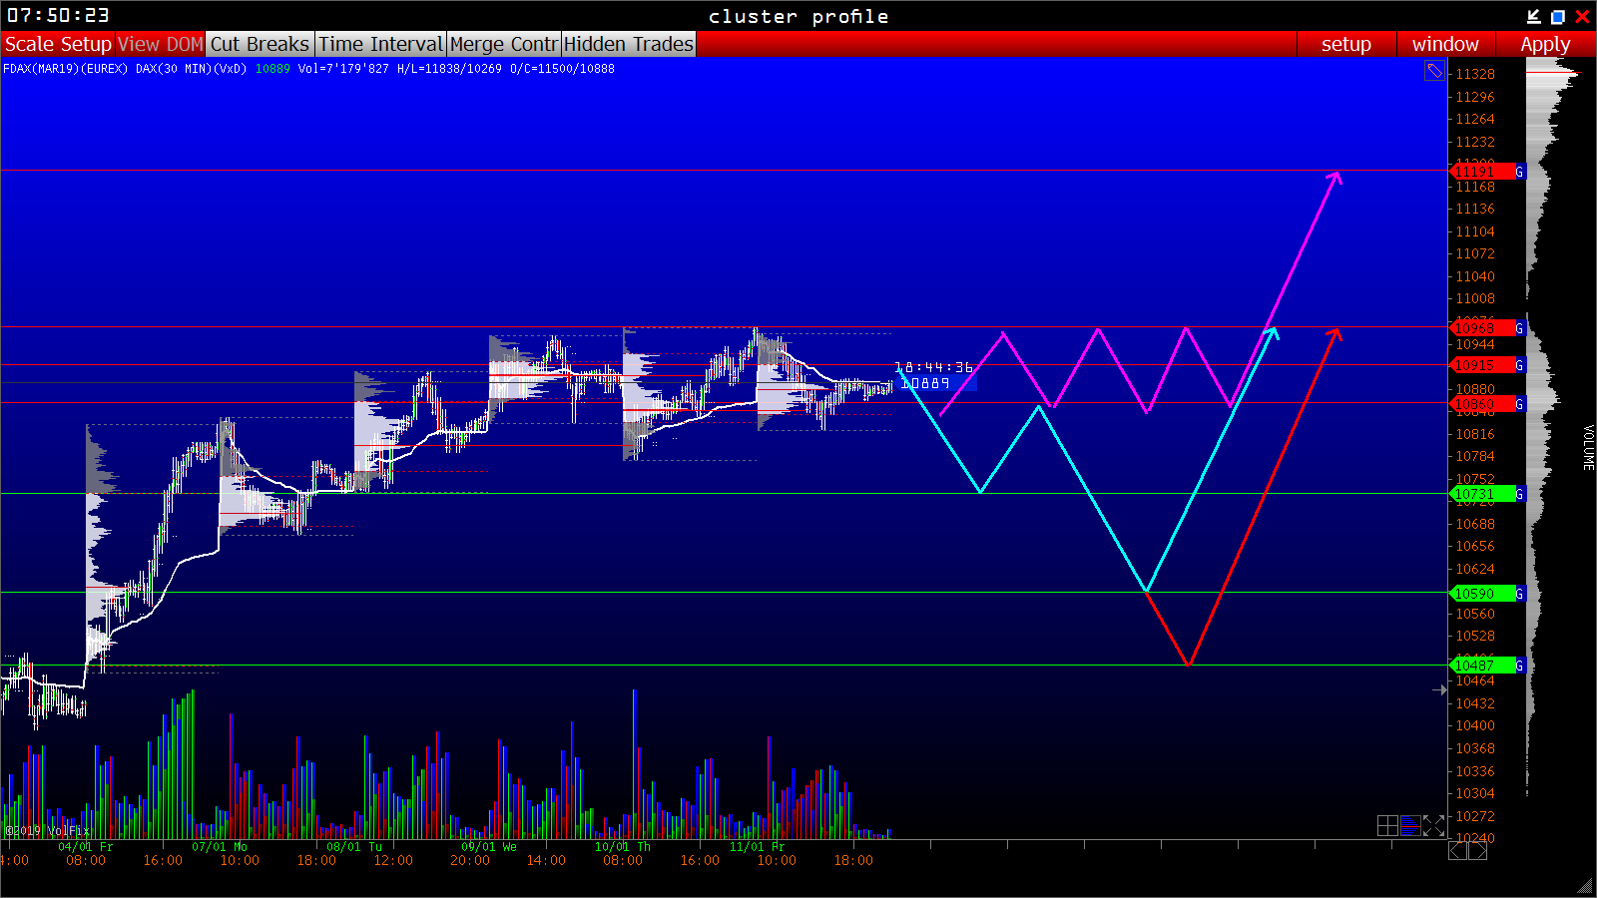Click the tag label icon above the price axis
1597x898 pixels.
point(1434,71)
